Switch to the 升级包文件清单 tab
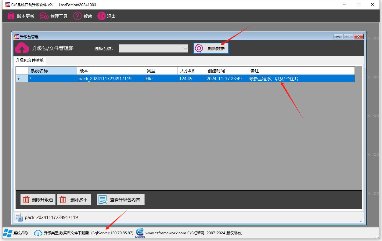This screenshot has height=241, width=382. [30, 60]
